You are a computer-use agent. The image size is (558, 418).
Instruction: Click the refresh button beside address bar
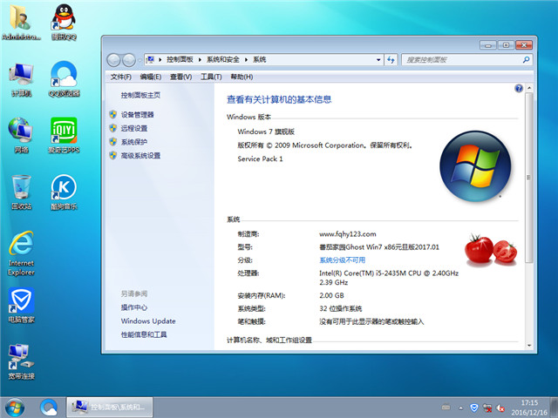[x=391, y=60]
